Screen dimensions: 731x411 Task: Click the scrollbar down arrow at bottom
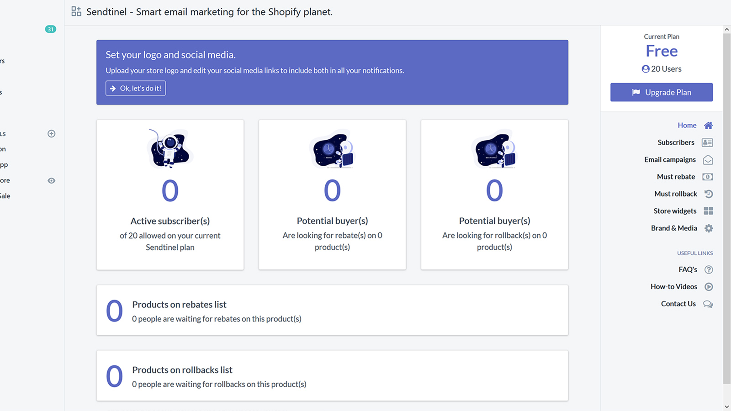tap(727, 406)
